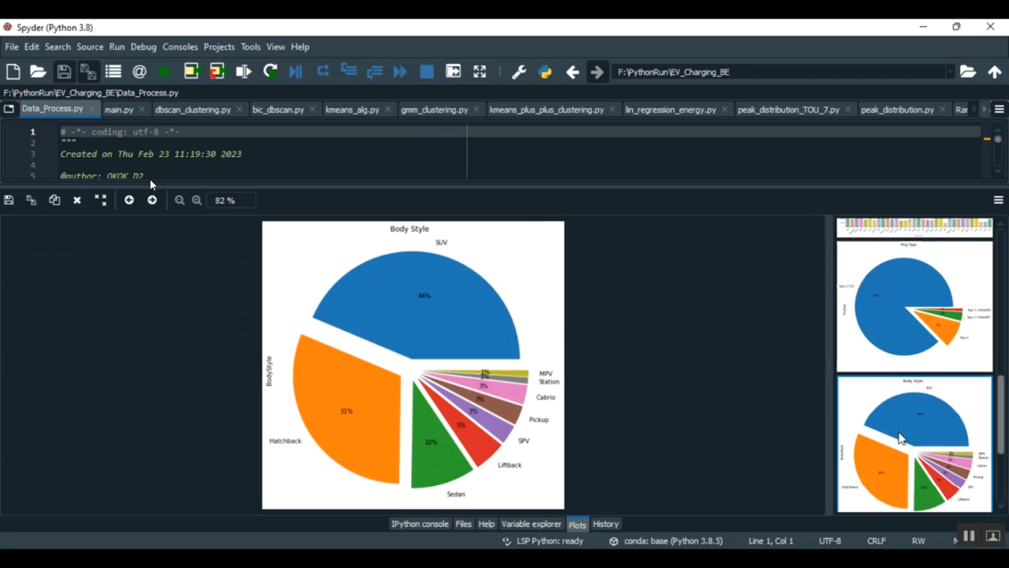Run the current file with green play icon
Screen dimensions: 1009x568
click(x=165, y=72)
